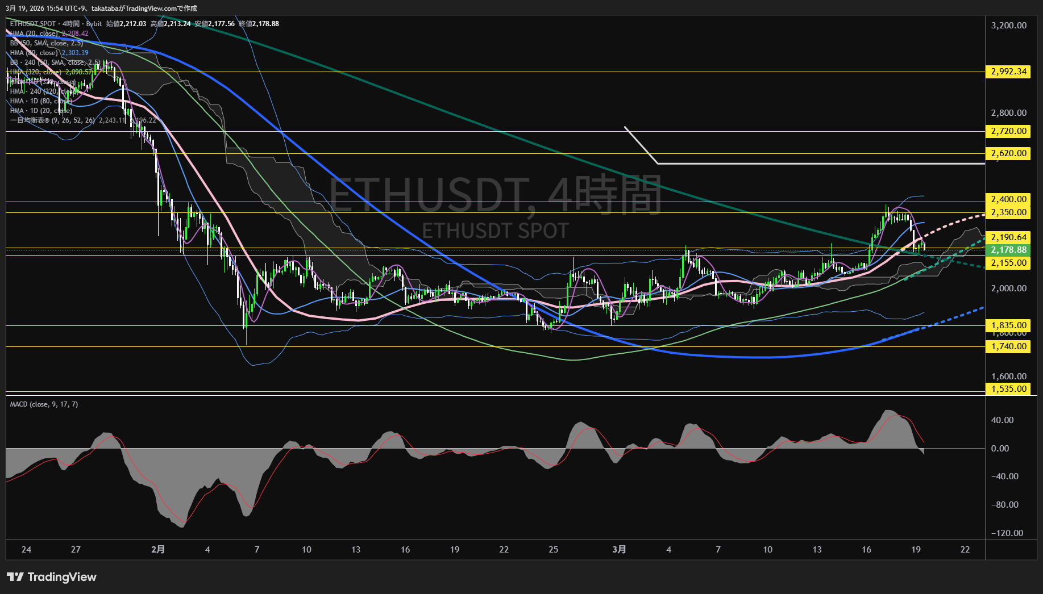1043x594 pixels.
Task: Select the HMA (20, close) indicator legend
Action: click(34, 34)
